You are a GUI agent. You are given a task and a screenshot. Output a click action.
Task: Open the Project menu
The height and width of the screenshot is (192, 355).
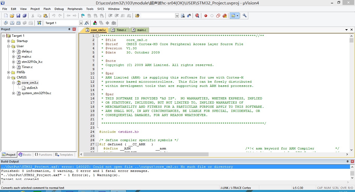pyautogui.click(x=35, y=9)
